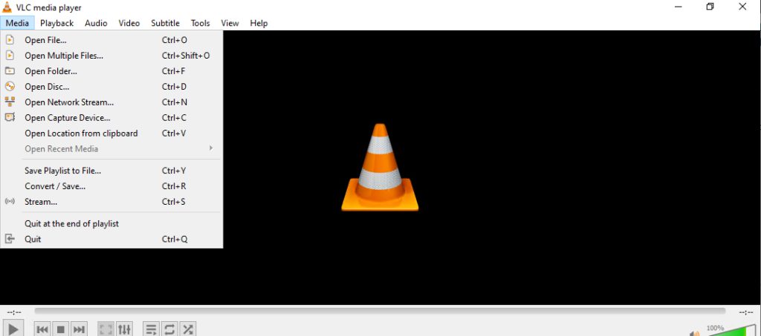Screen dimensions: 761x336
Task: Click the VLC cone title bar icon
Action: point(7,7)
